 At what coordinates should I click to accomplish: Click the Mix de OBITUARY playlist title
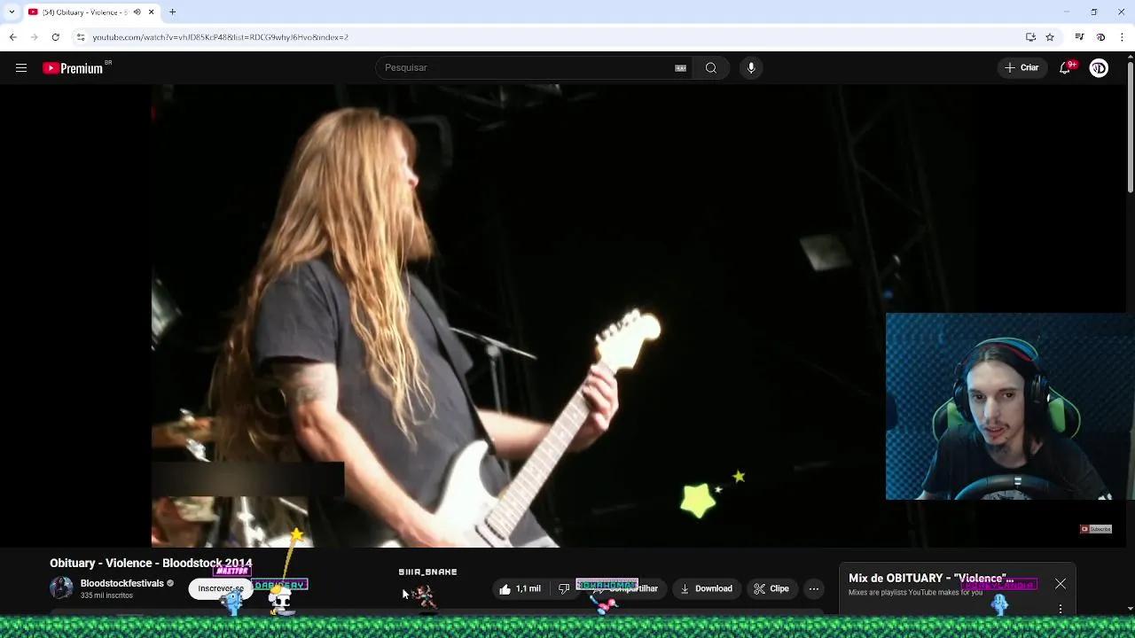coord(931,578)
